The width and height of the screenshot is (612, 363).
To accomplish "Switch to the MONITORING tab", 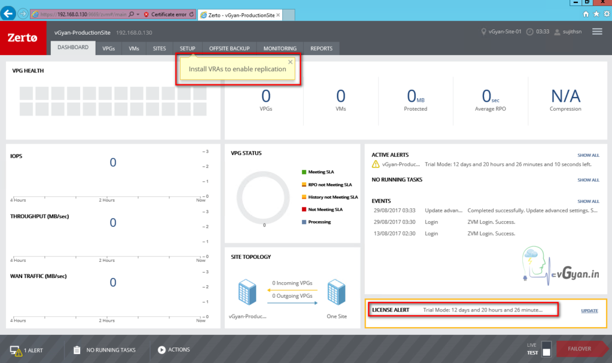I will (280, 48).
